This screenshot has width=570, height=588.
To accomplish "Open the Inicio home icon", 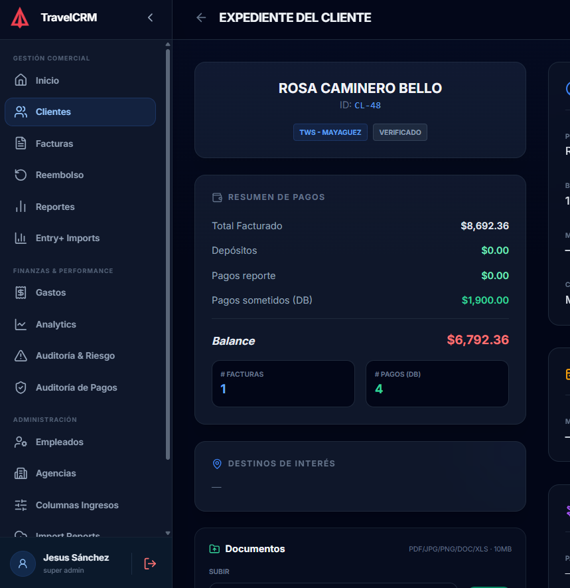I will tap(21, 80).
